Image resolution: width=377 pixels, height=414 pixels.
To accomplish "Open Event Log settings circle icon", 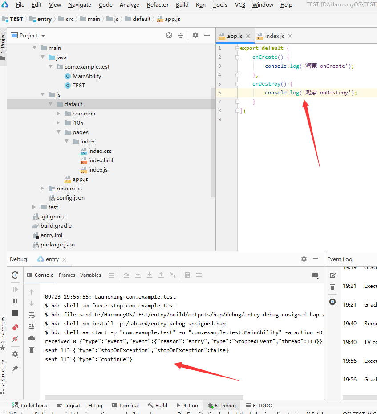I will click(332, 302).
